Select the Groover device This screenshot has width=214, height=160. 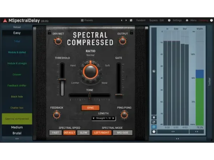click(x=17, y=75)
